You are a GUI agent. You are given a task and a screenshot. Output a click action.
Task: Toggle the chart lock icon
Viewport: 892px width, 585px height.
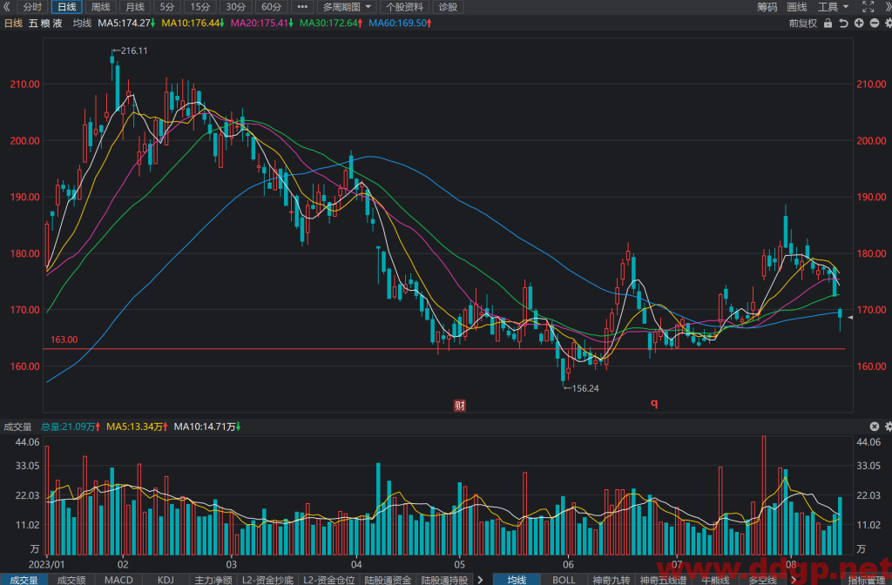(x=828, y=24)
